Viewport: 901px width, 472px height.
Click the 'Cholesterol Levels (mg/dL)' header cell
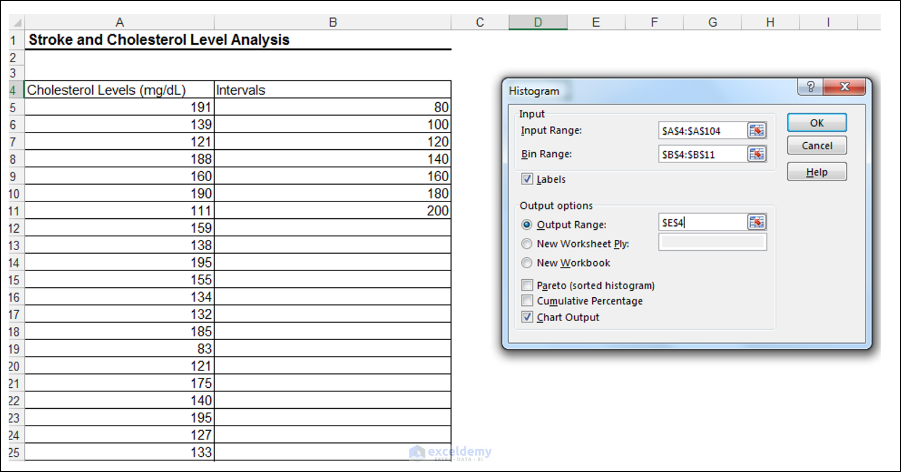(120, 90)
